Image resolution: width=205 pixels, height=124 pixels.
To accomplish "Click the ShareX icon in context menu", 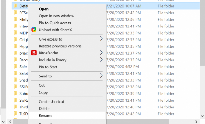I will click(x=34, y=30).
